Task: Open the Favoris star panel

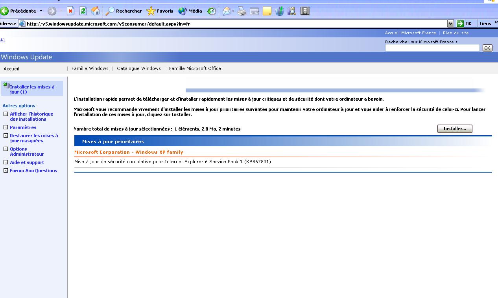Action: 160,11
